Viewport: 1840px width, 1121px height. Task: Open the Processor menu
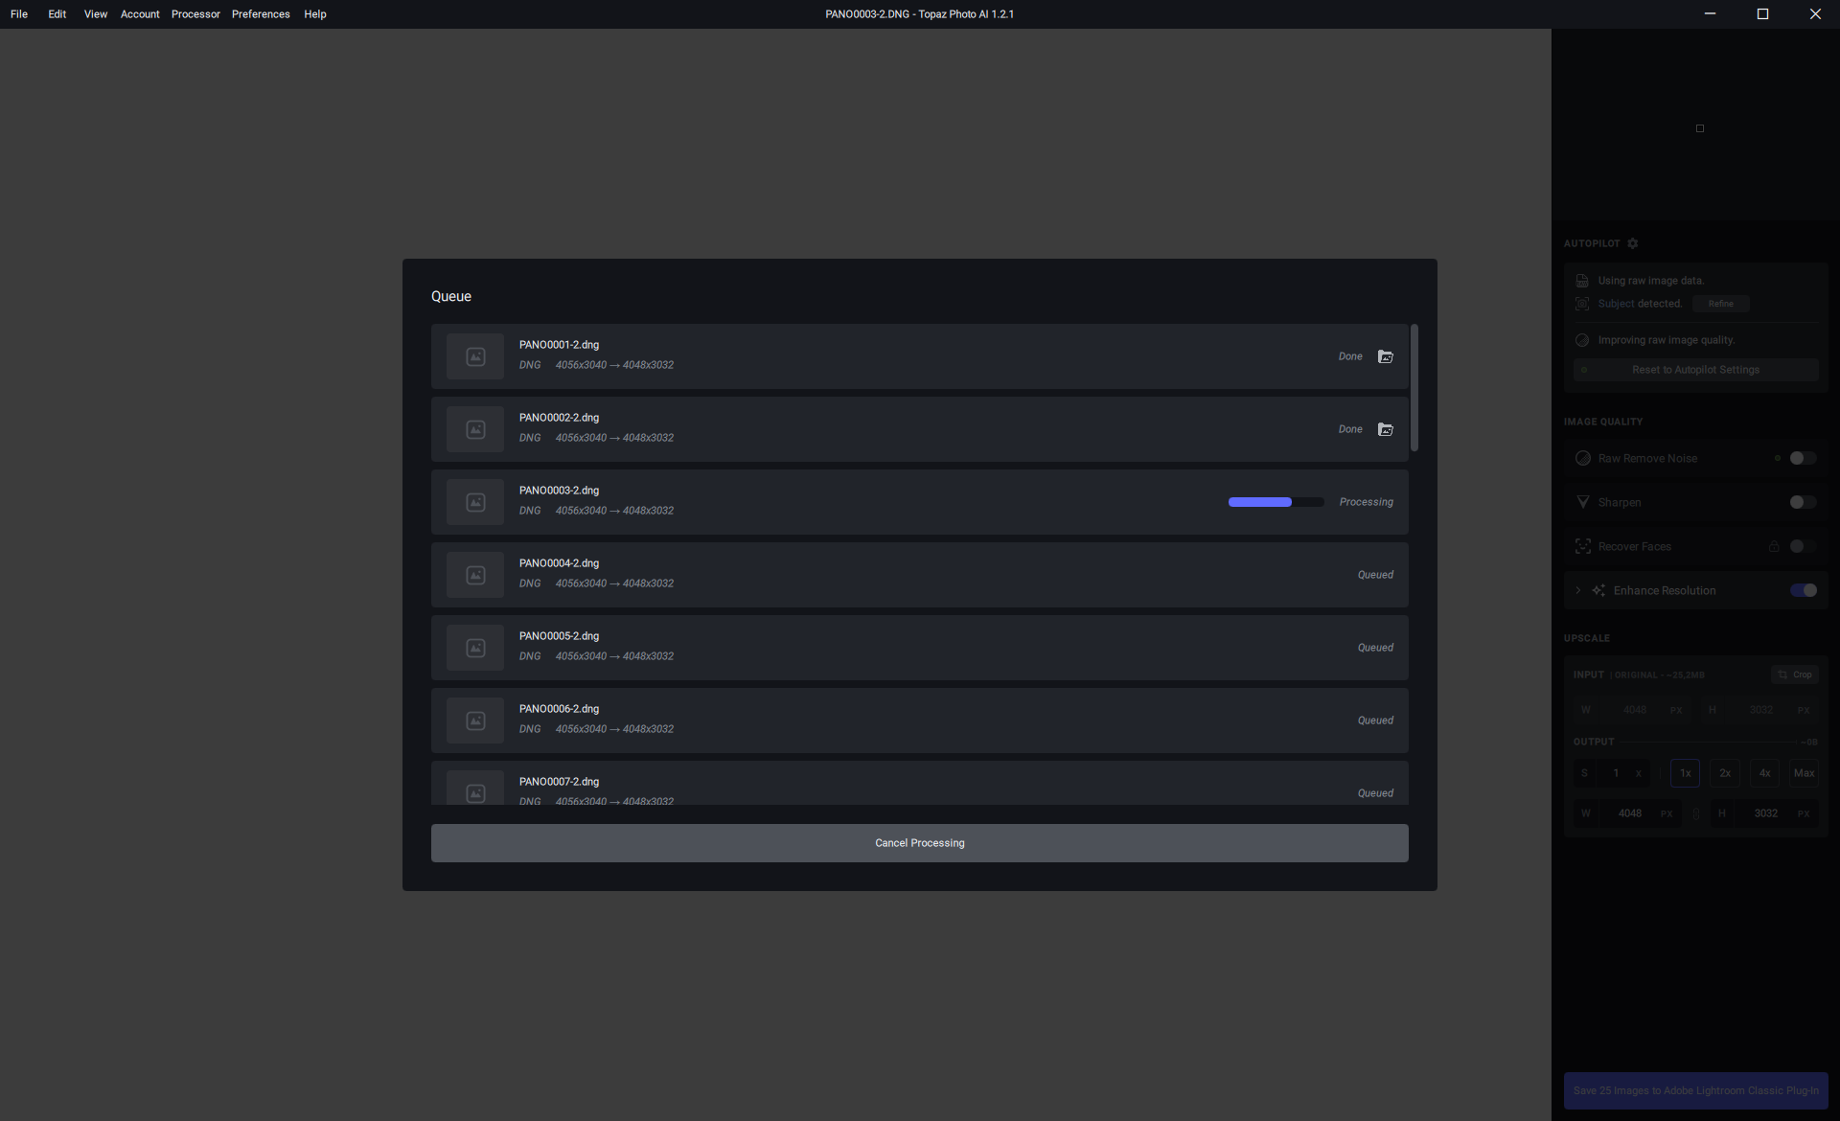(195, 14)
